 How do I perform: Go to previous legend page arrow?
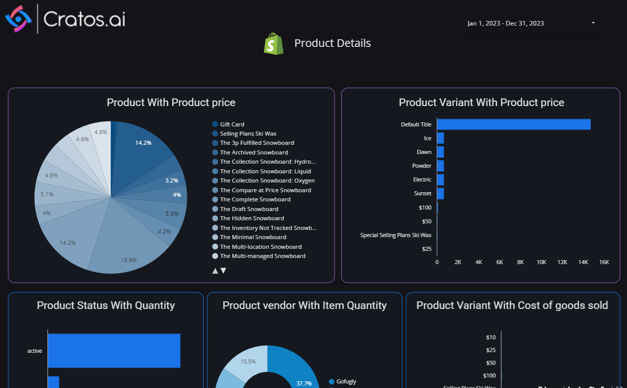pos(215,271)
